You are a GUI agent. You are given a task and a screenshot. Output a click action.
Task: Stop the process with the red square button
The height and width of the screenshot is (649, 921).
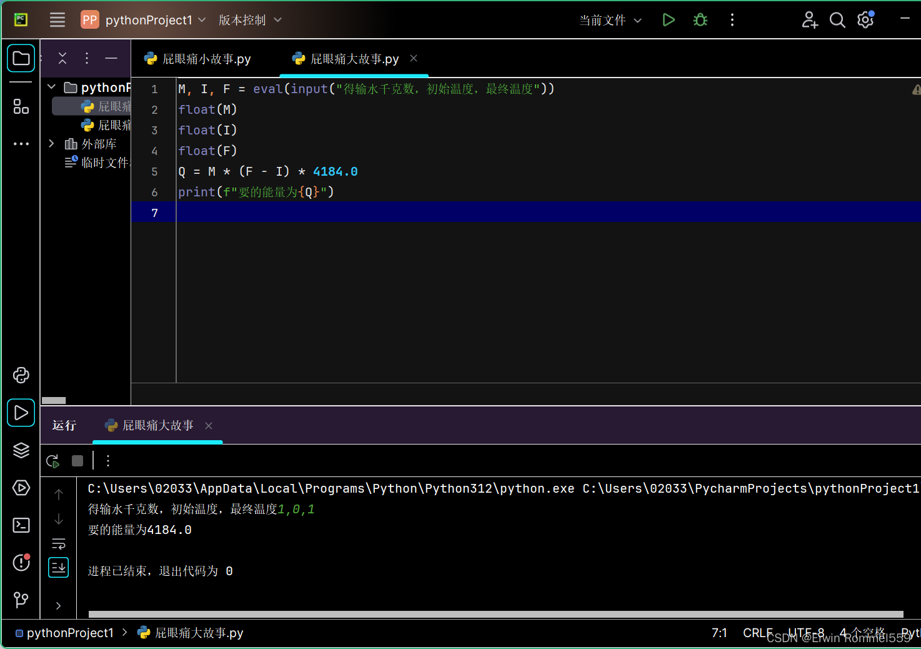click(x=77, y=461)
